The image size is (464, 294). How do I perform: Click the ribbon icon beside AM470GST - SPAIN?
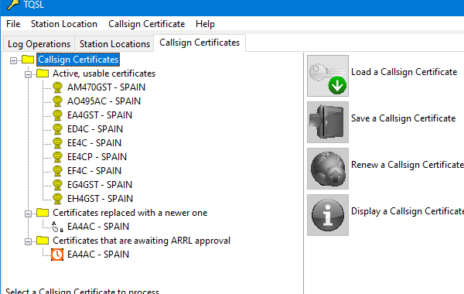tap(57, 87)
